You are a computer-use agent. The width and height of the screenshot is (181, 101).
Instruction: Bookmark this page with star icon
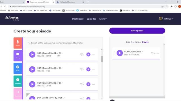click(x=167, y=6)
